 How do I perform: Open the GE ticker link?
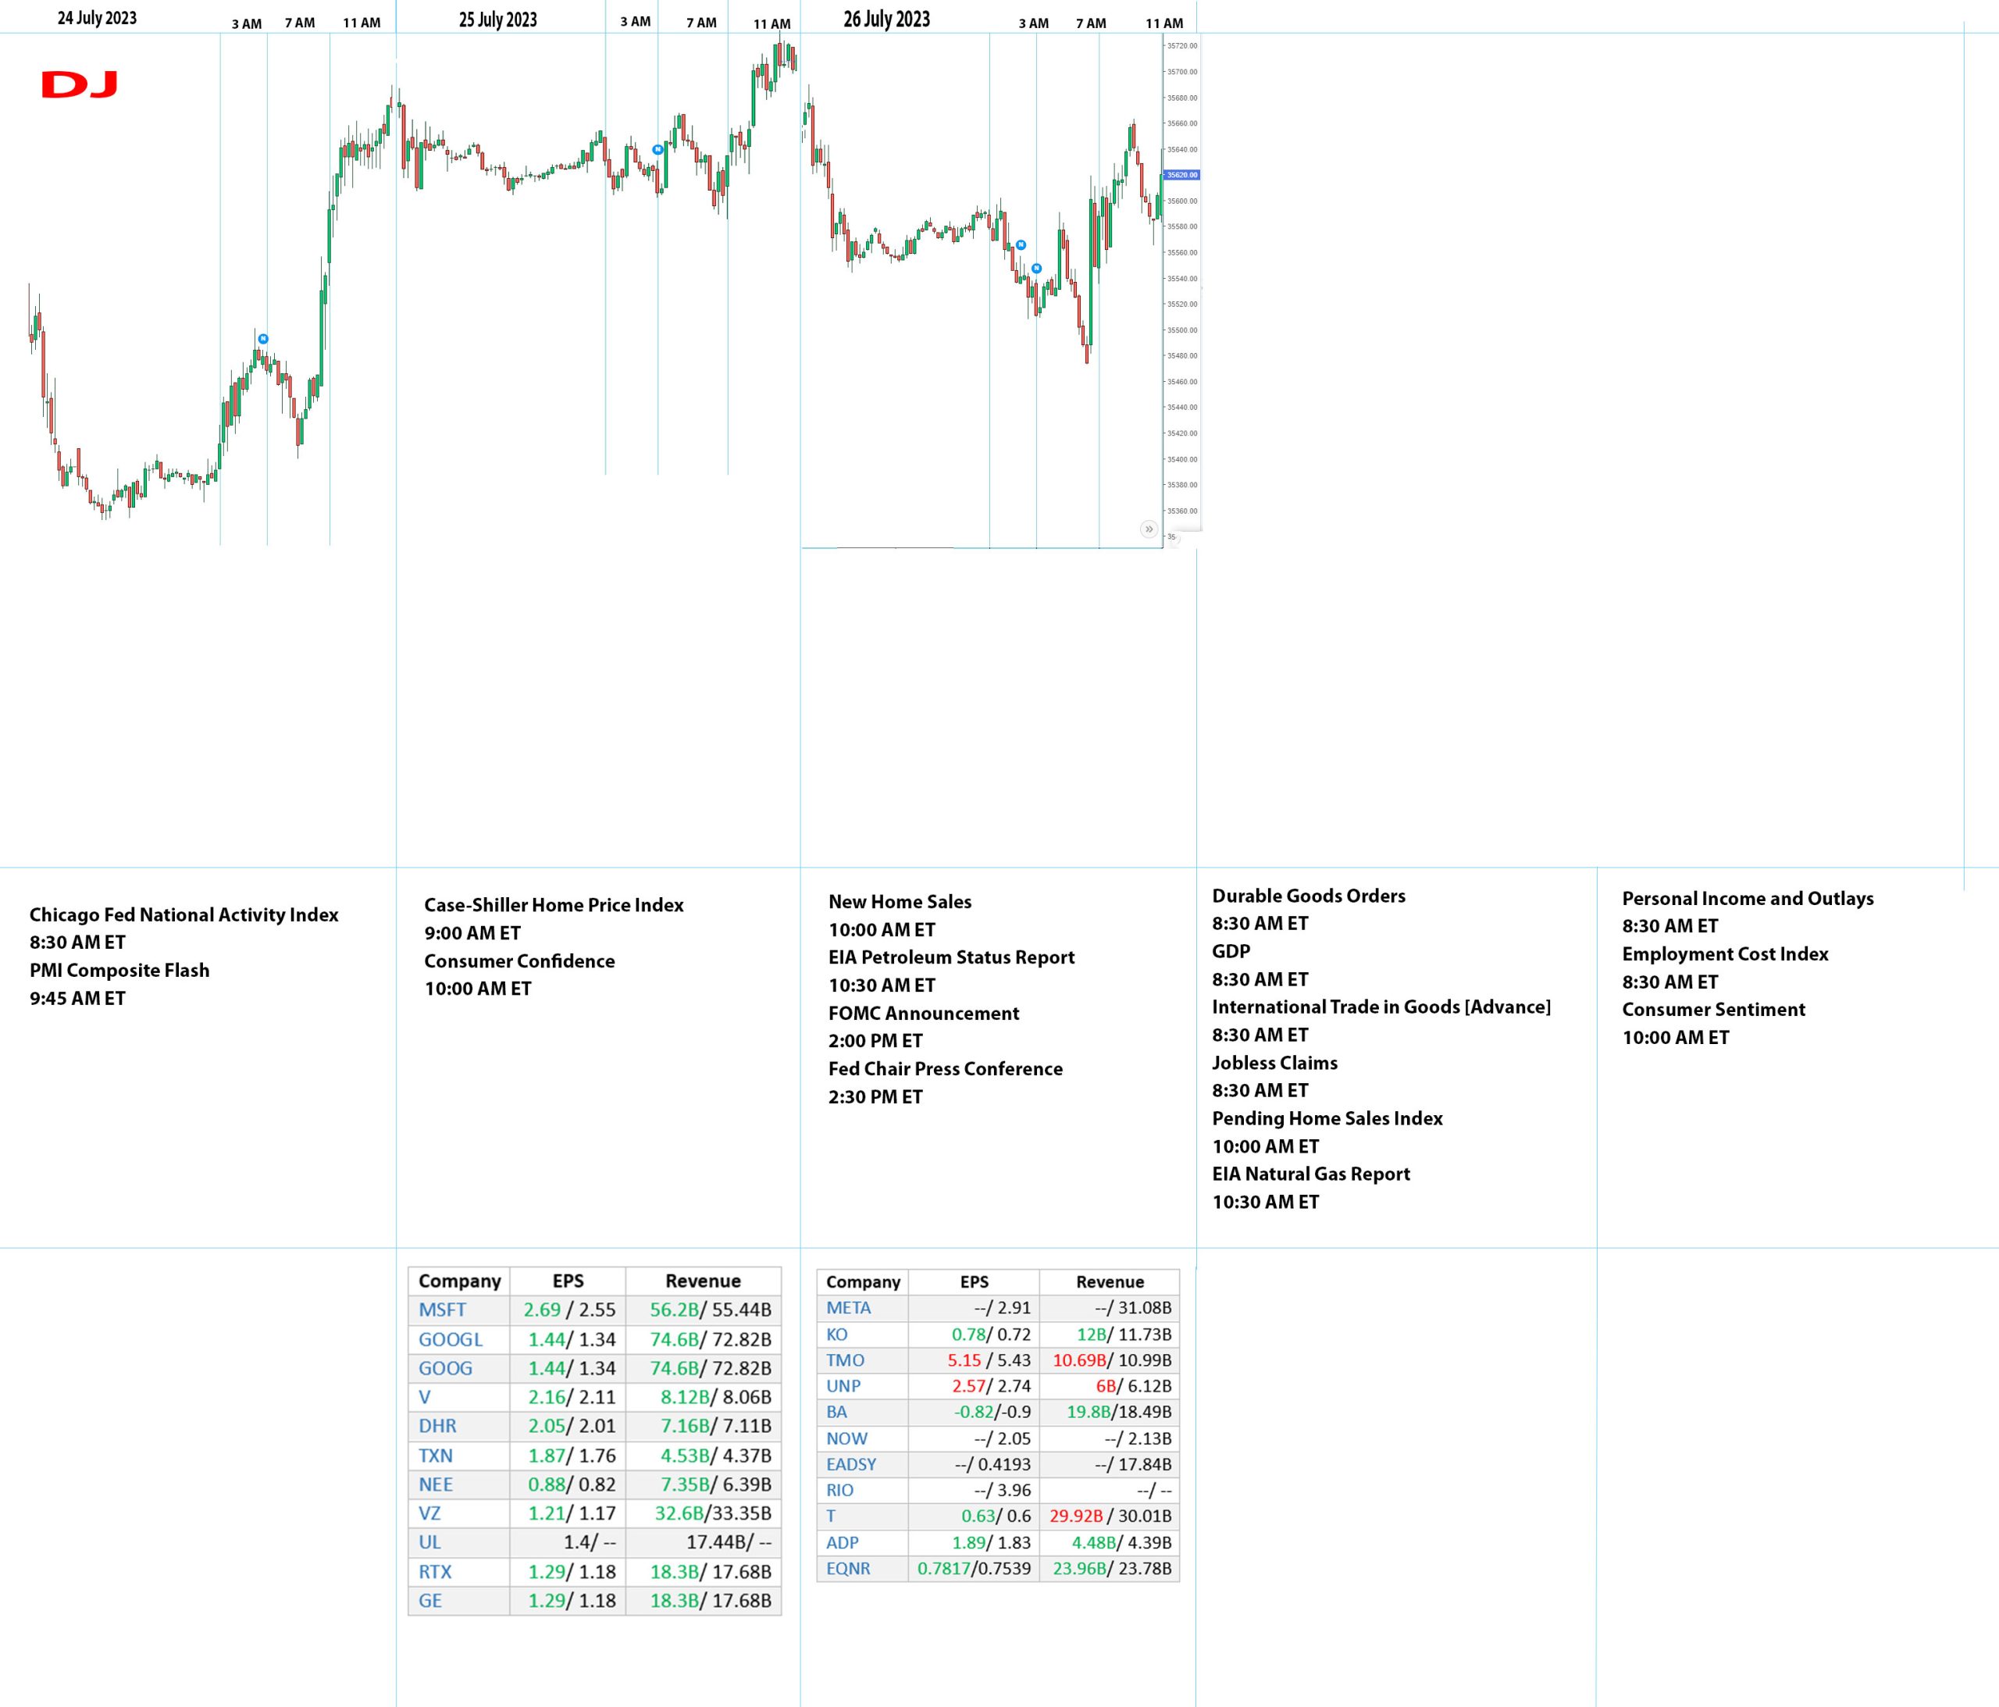click(x=430, y=1601)
